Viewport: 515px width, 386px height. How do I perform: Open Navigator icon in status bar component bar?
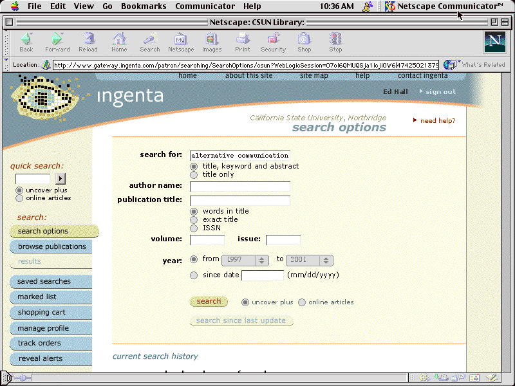(424, 378)
